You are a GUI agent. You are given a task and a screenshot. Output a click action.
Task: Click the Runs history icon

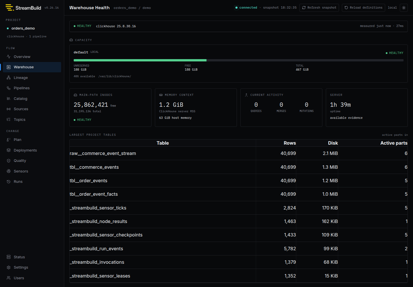point(9,182)
